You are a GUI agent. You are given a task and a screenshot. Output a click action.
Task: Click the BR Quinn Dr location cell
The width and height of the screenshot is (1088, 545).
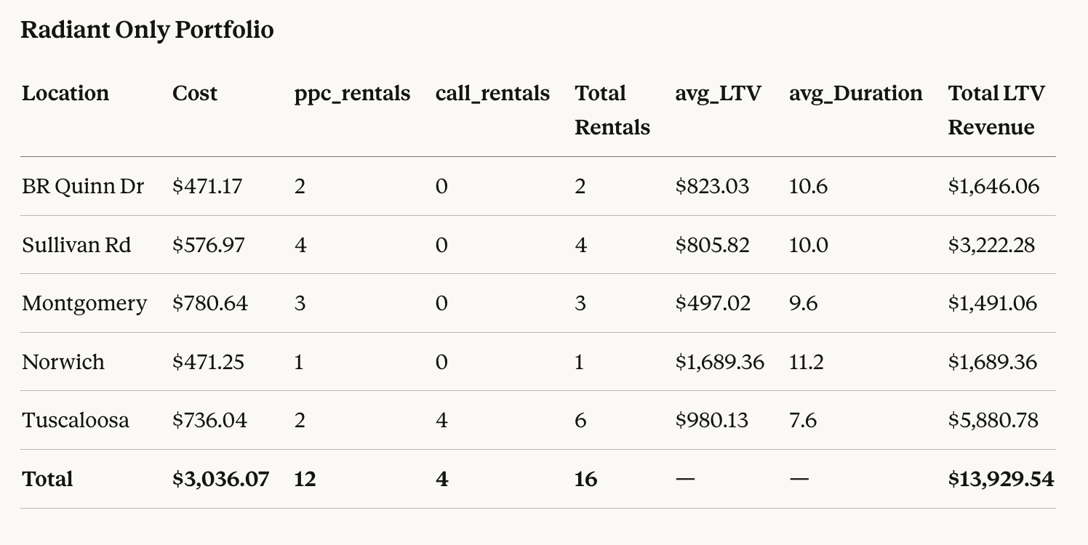[83, 186]
